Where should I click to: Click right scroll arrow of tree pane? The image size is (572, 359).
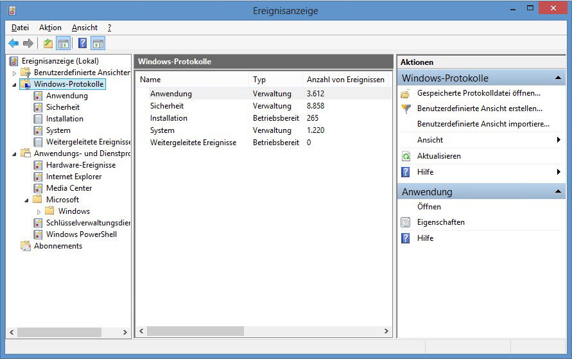point(125,332)
